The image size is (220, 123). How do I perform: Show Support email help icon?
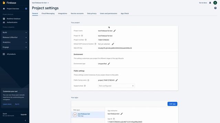tap(85, 86)
